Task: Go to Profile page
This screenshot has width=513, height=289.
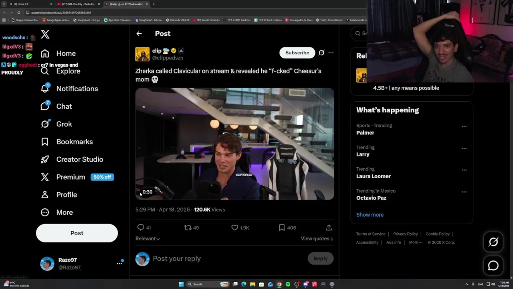Action: tap(59, 195)
